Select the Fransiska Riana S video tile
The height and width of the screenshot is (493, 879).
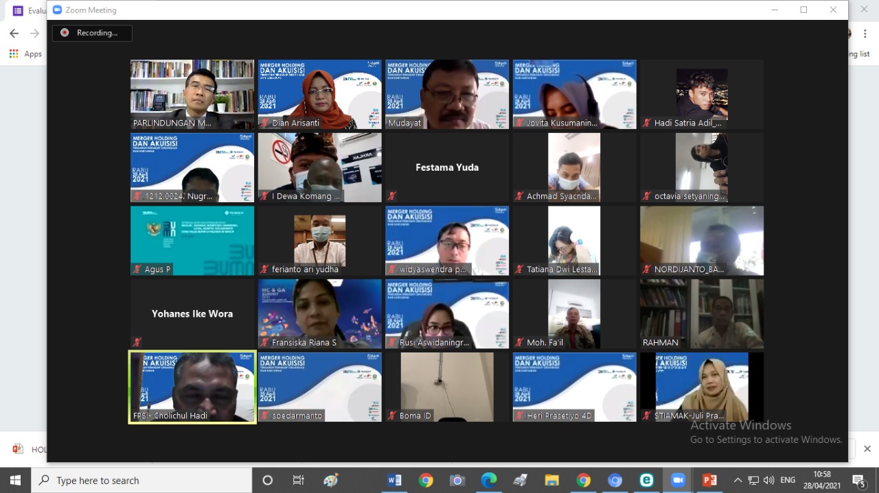pos(319,313)
